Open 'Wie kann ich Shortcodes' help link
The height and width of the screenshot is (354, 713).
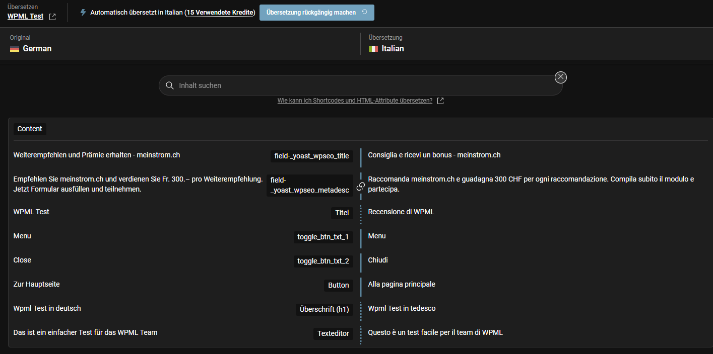pos(355,101)
